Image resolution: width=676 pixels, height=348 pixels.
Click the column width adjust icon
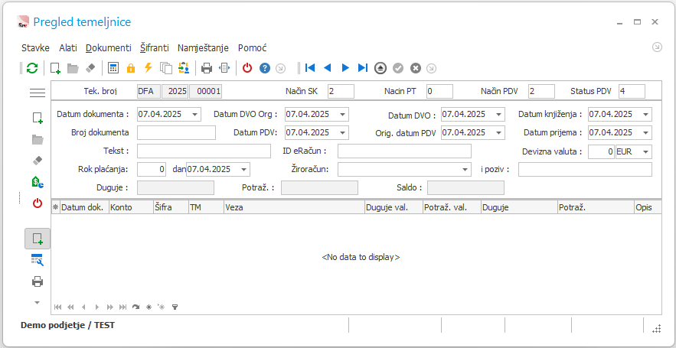(225, 68)
